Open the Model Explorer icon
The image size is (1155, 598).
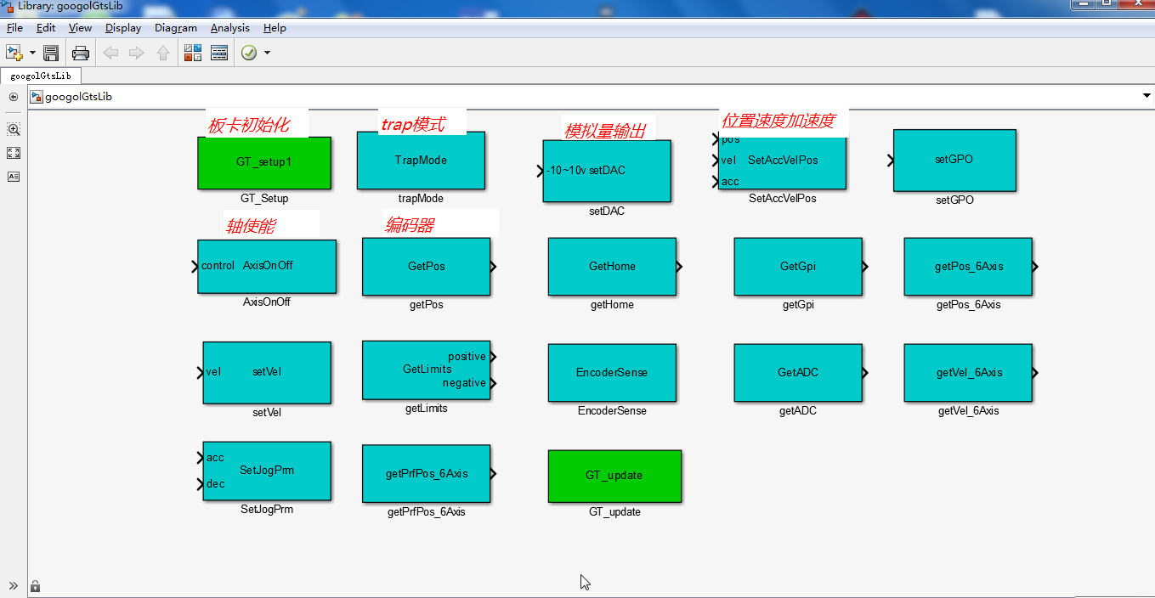coord(219,53)
